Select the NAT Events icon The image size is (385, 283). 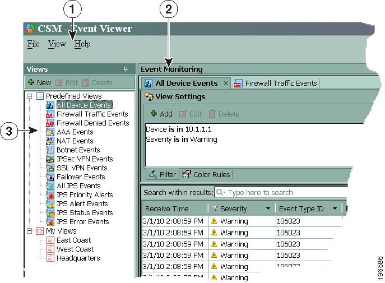pyautogui.click(x=50, y=141)
